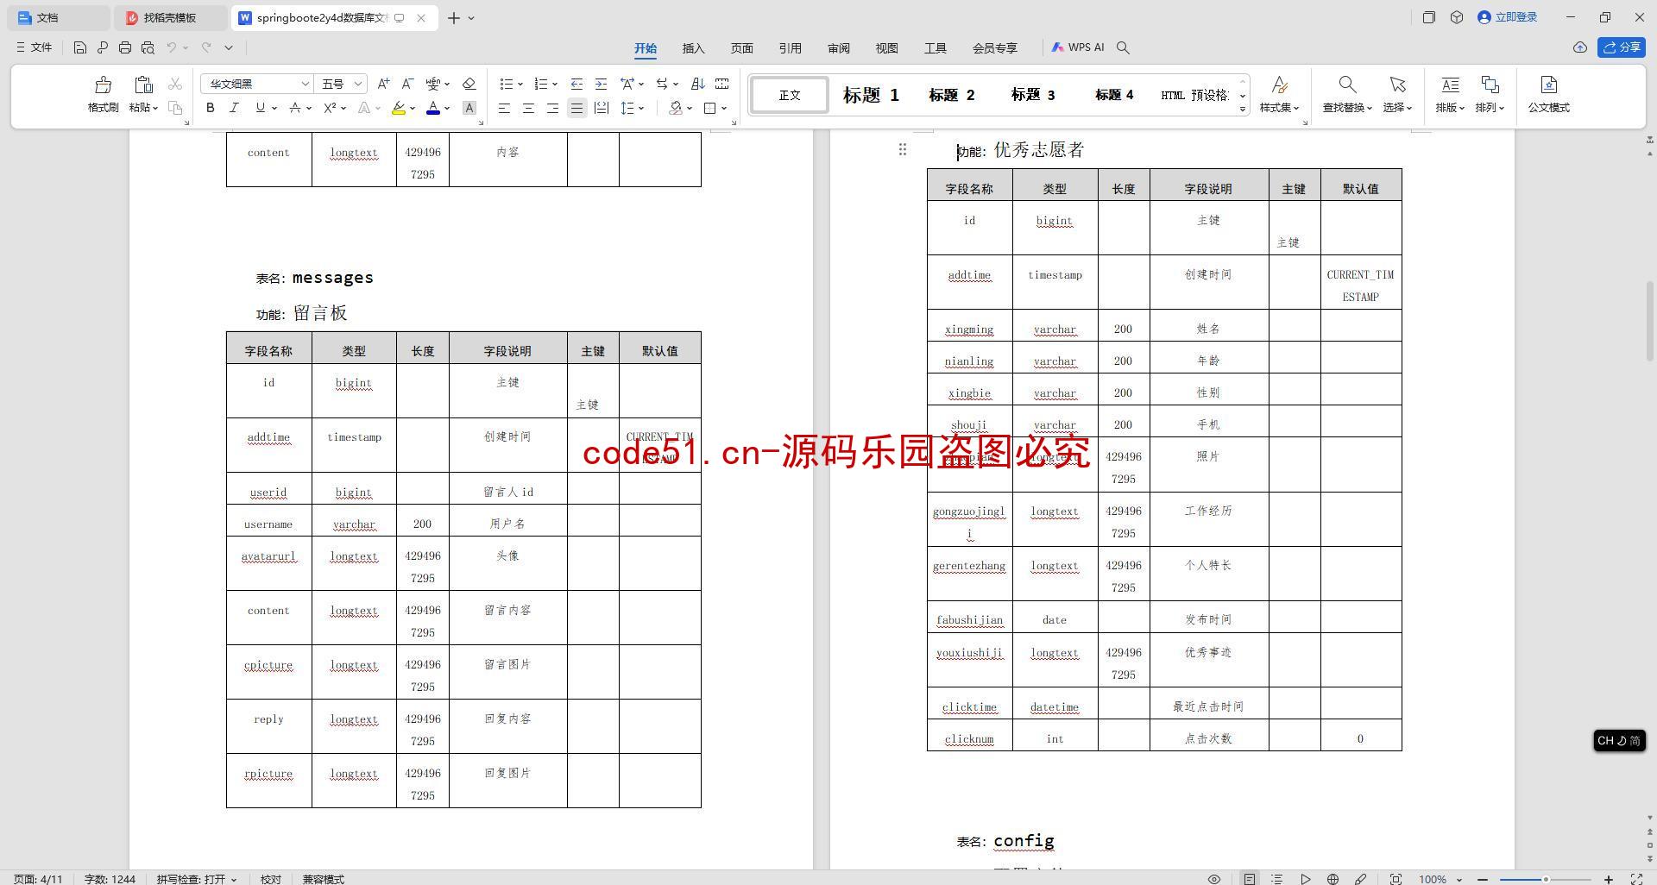The width and height of the screenshot is (1657, 885).
Task: Expand the line spacing dropdown
Action: [641, 108]
